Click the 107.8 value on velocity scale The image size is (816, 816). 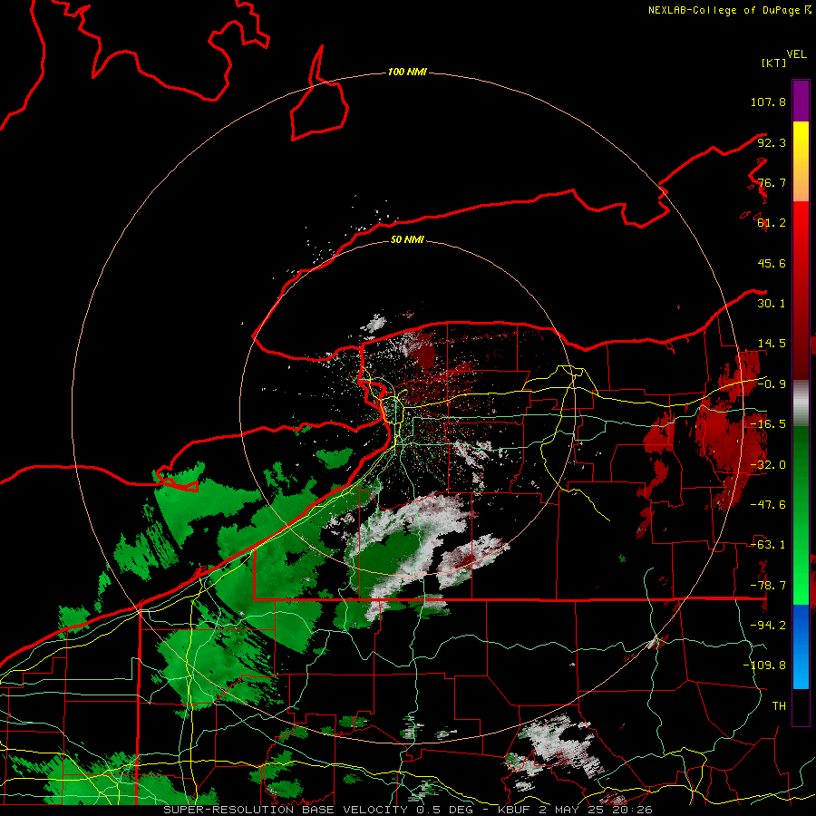[x=768, y=102]
